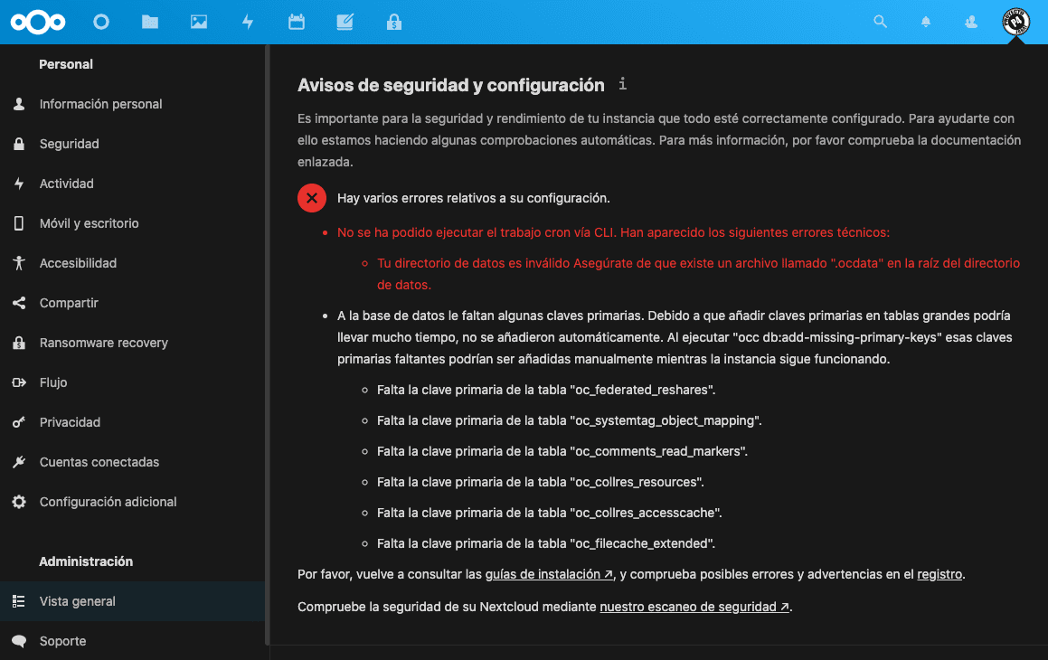Open the Calendar app icon
1048x660 pixels.
297,22
